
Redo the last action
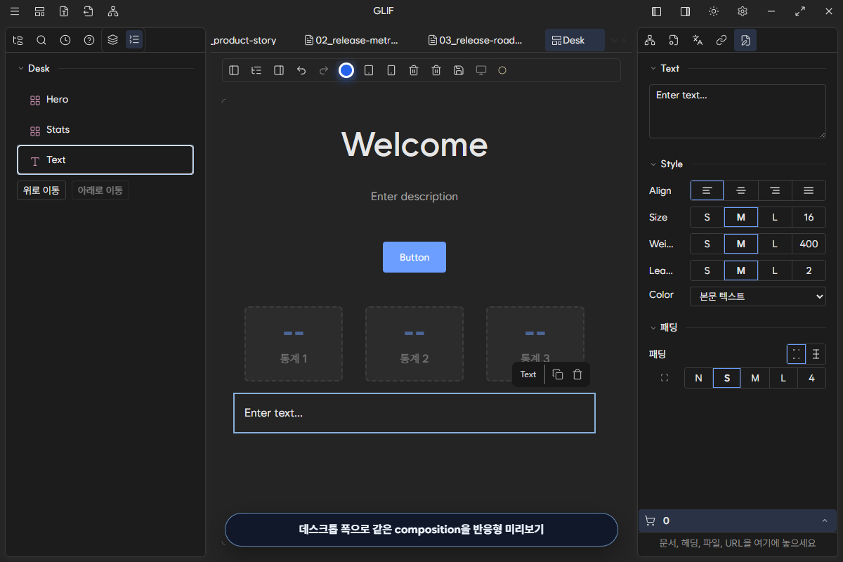pyautogui.click(x=324, y=70)
